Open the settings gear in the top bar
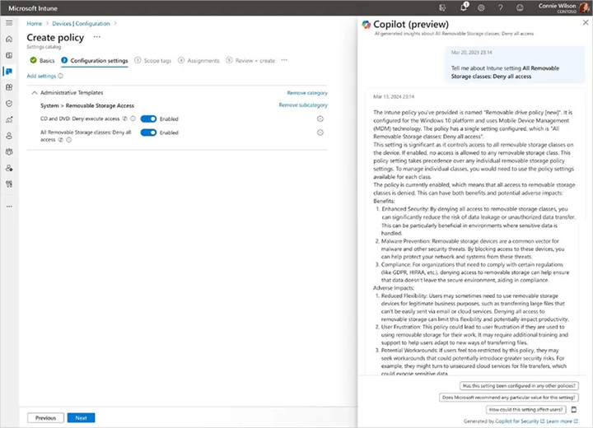 (481, 7)
